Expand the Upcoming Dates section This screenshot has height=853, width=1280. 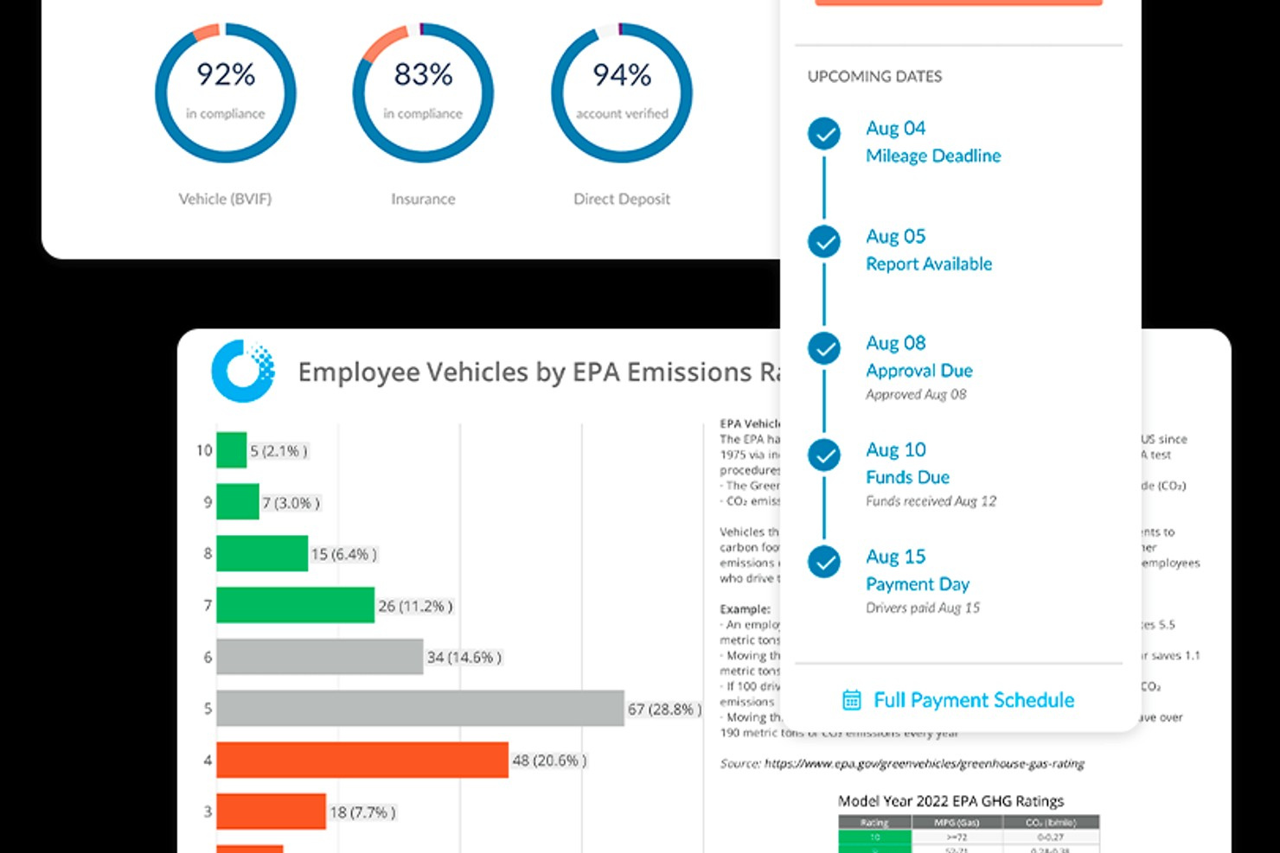(x=874, y=76)
